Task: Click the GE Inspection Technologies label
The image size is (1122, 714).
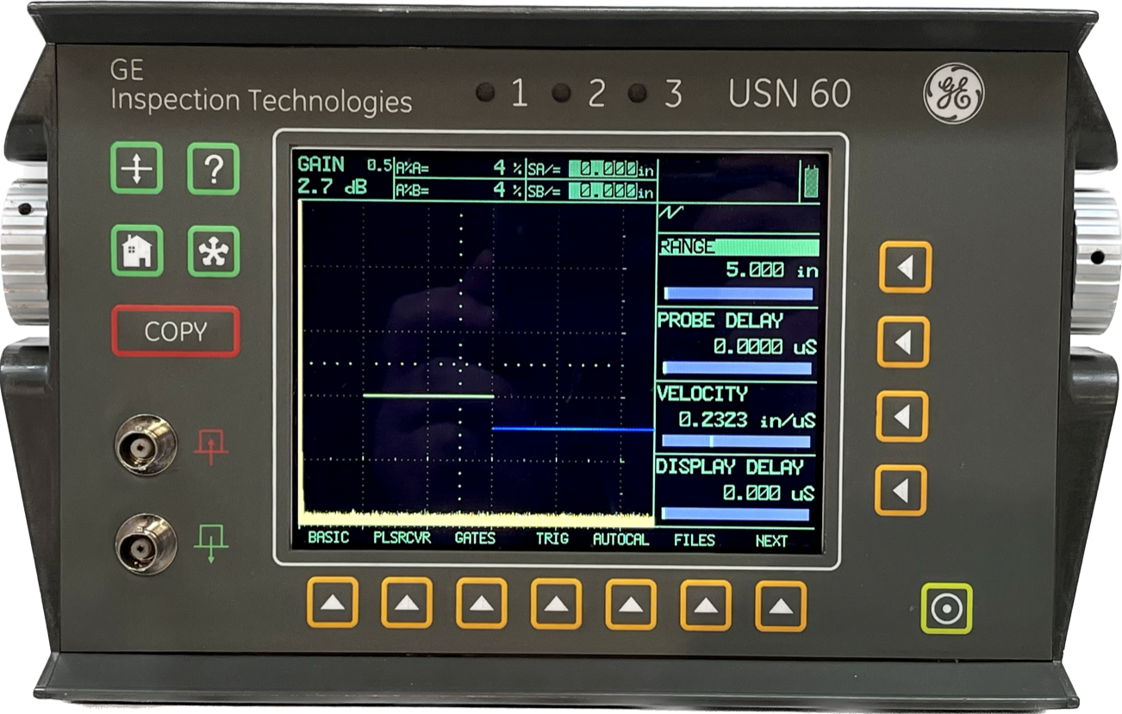Action: 260,86
